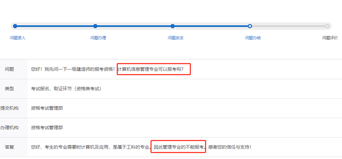Click the reply text 感谢您的信任与支持！

230,147
